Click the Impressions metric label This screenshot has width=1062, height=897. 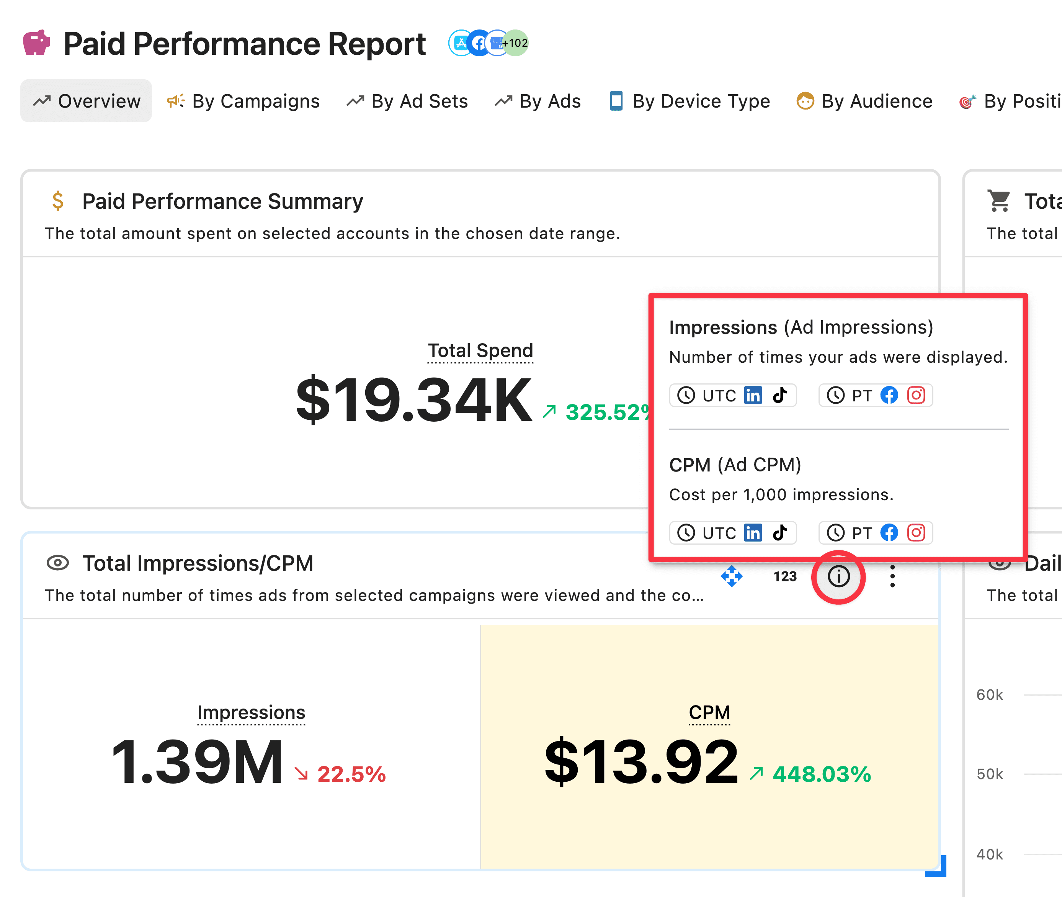[251, 712]
